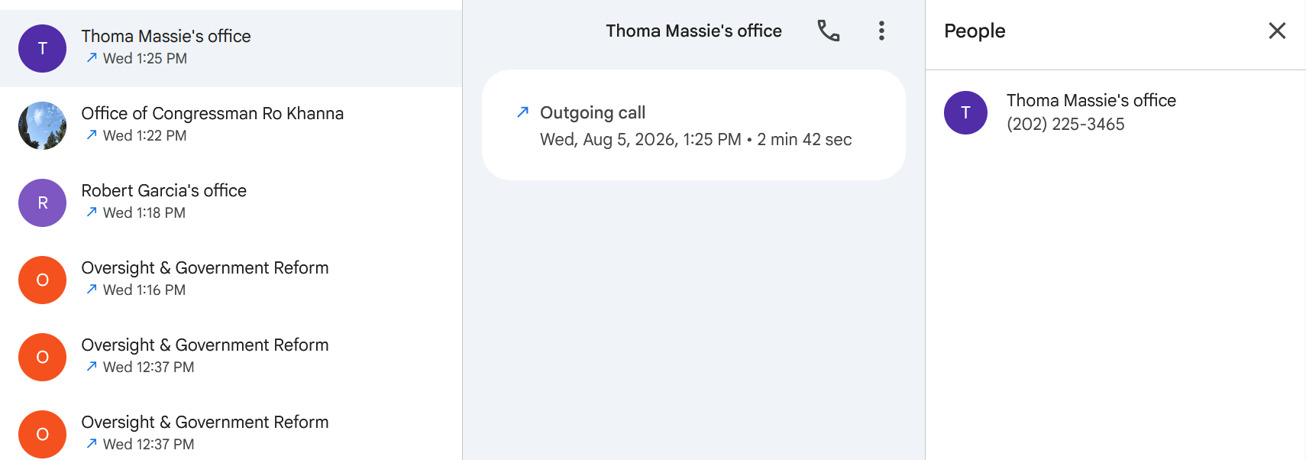Click outgoing arrow icon beside Wed 1:22 PM
The height and width of the screenshot is (460, 1306).
[92, 134]
